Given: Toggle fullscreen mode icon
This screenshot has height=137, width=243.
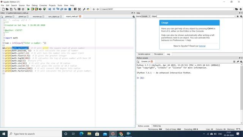Looking at the screenshot, I should coord(79,9).
